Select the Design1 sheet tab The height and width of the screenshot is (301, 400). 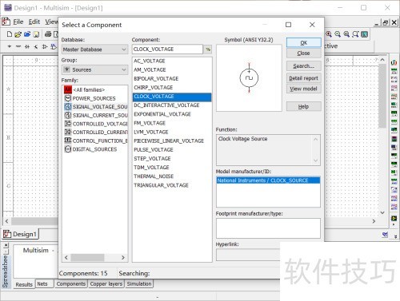click(x=20, y=234)
